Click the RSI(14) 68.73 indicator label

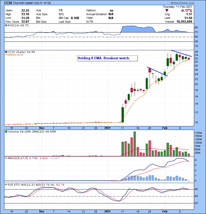coord(18,25)
